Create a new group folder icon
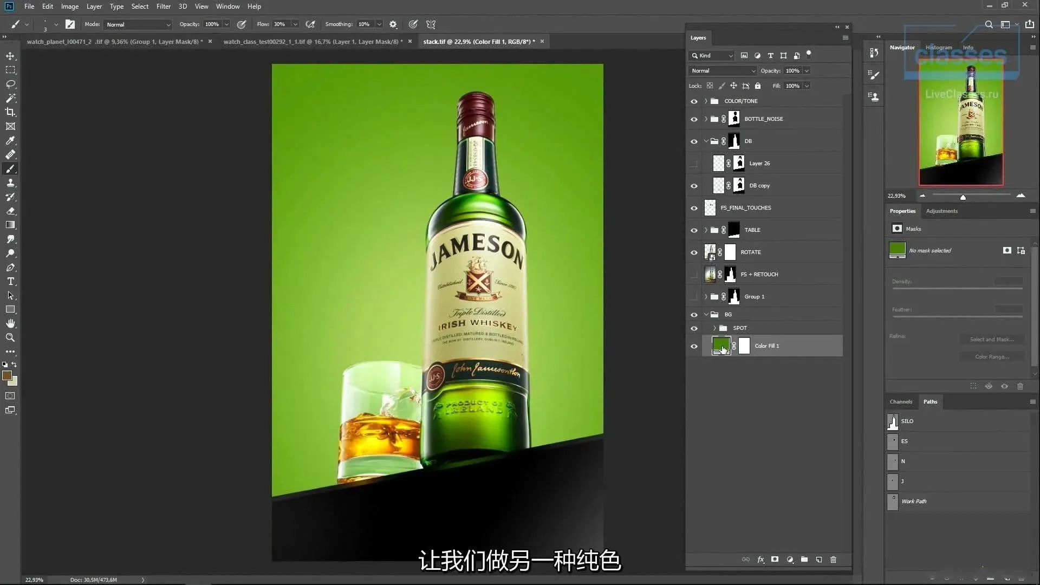Viewport: 1040px width, 585px height. [x=804, y=560]
